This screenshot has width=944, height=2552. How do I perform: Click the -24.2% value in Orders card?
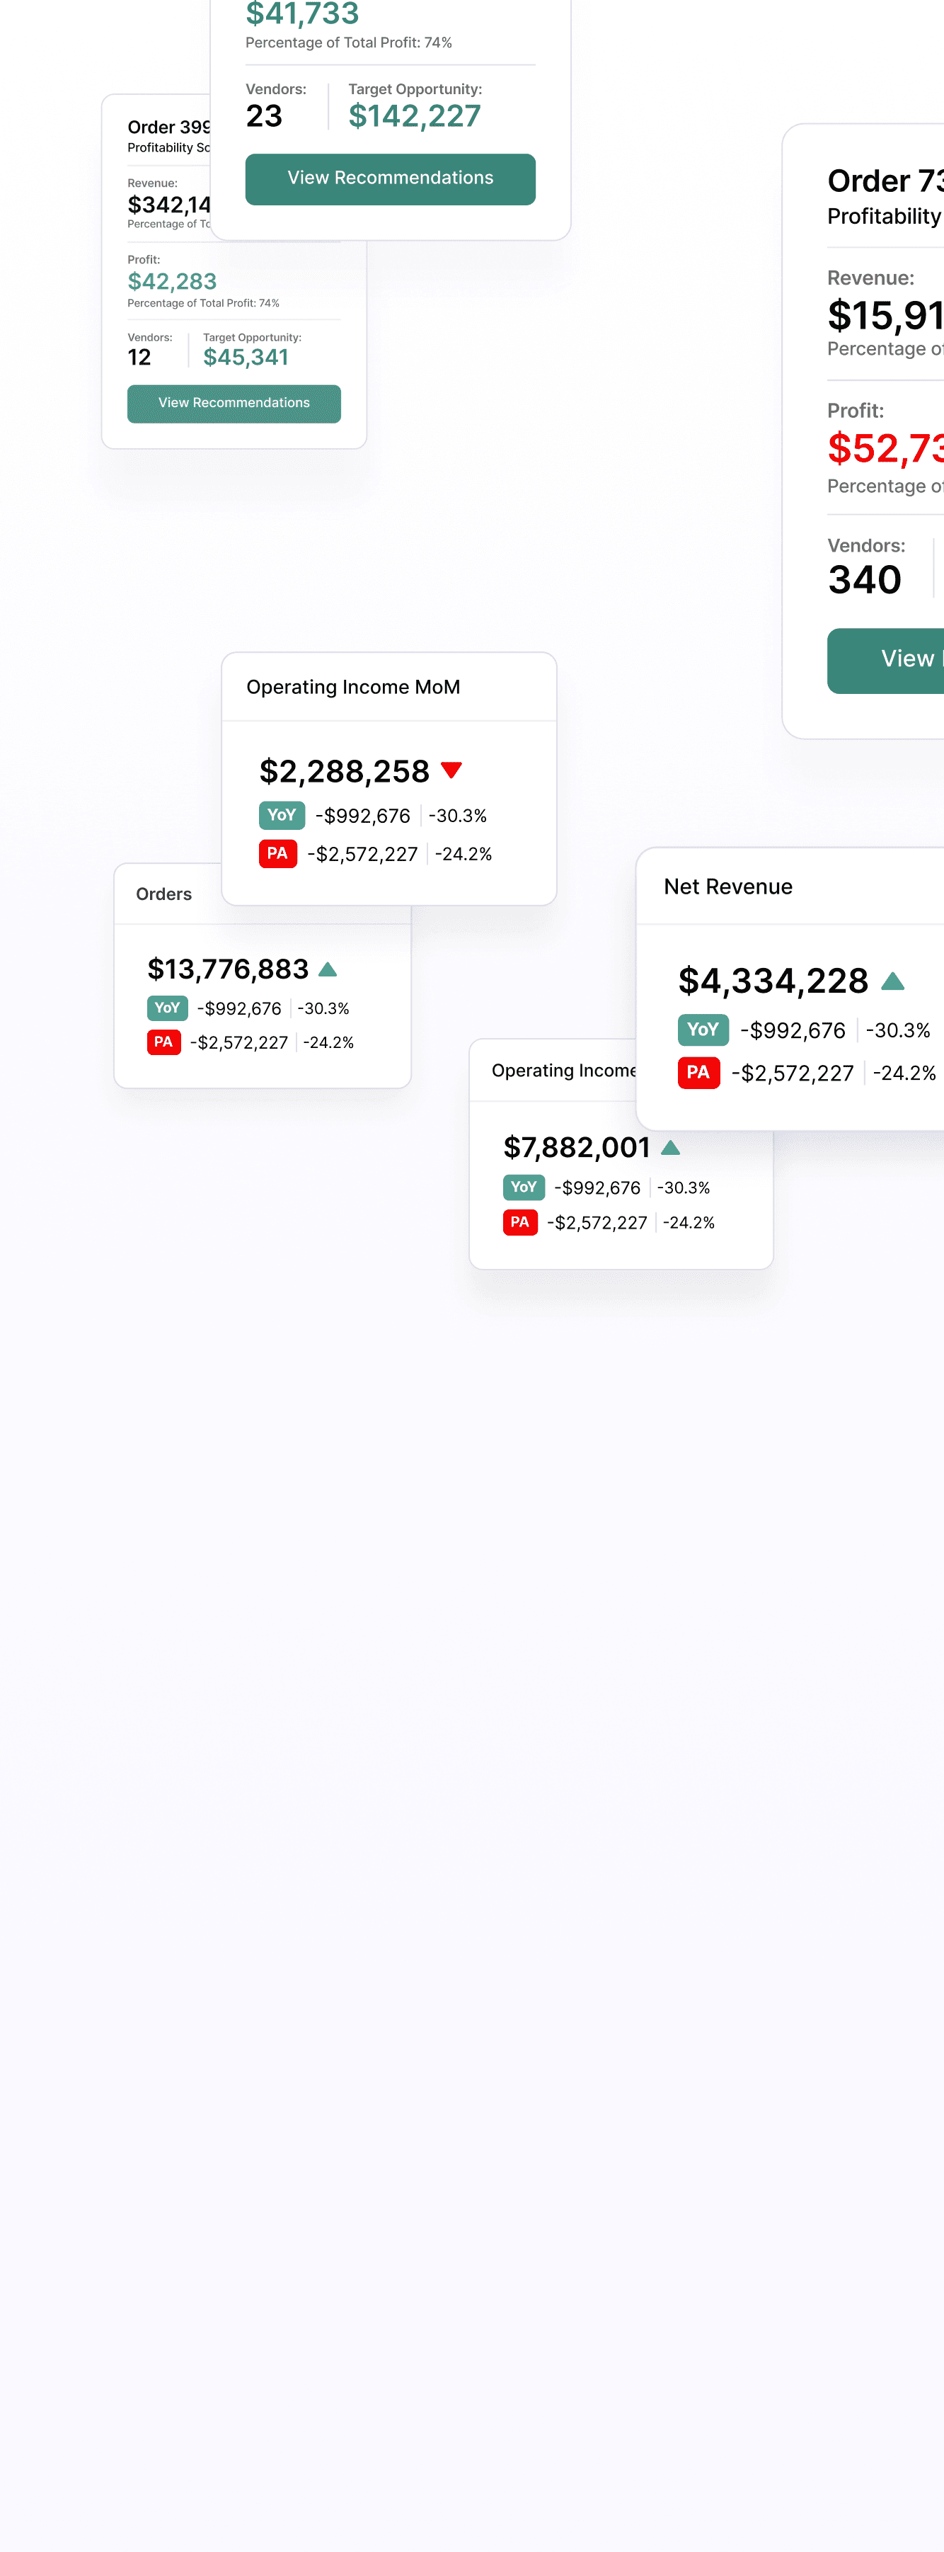pyautogui.click(x=328, y=1042)
